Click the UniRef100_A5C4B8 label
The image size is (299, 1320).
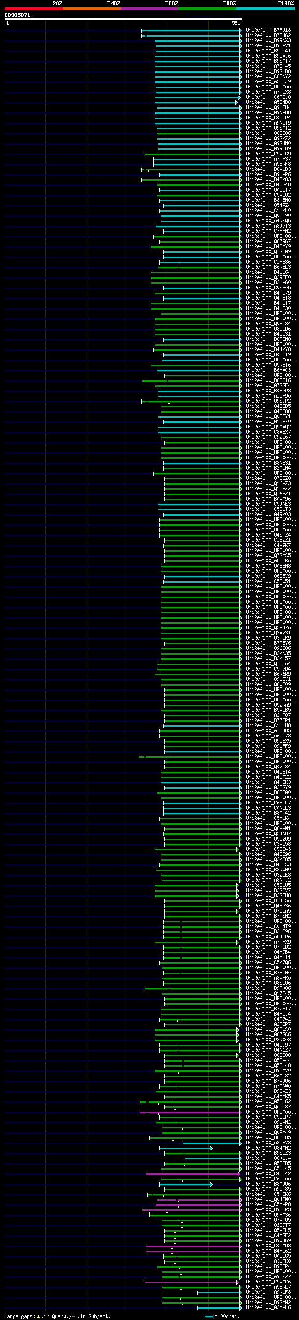(268, 103)
